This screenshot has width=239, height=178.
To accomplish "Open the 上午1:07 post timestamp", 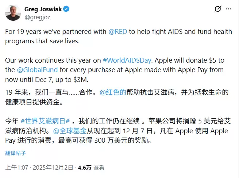I will point(16,168).
